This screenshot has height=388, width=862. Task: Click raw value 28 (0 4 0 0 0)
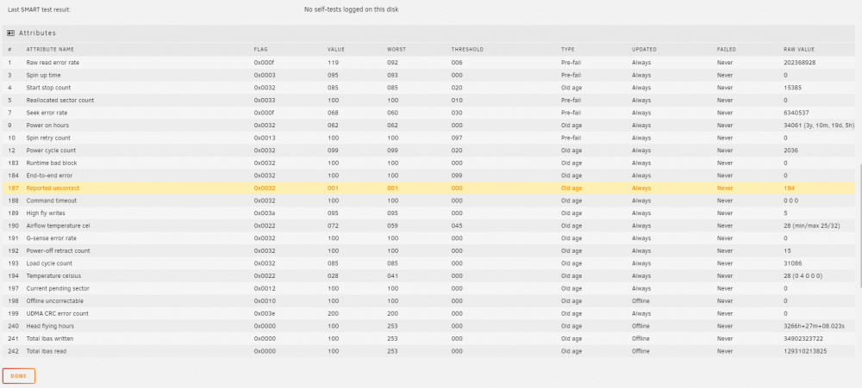pyautogui.click(x=803, y=275)
